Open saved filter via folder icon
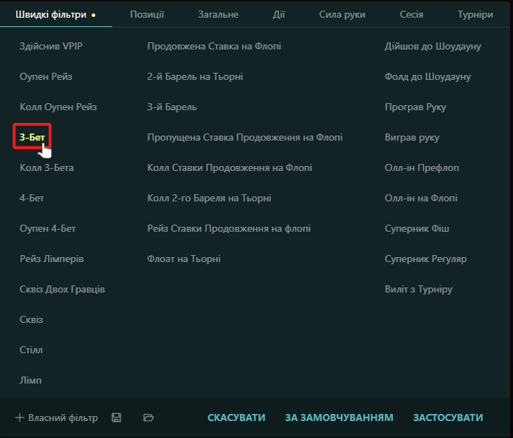 pos(148,418)
